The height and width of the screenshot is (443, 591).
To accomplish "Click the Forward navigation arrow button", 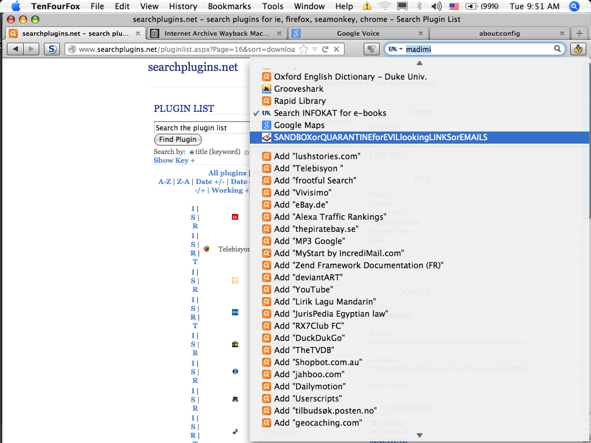I will coord(31,49).
